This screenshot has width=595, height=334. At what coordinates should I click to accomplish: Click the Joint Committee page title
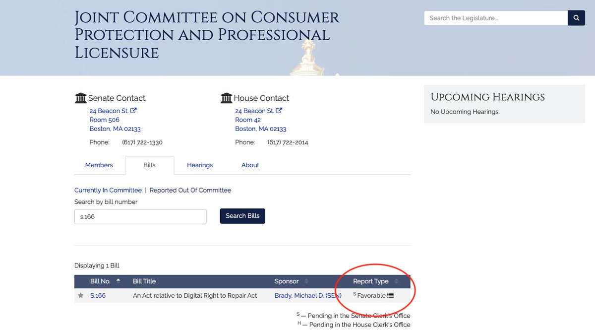tap(207, 35)
